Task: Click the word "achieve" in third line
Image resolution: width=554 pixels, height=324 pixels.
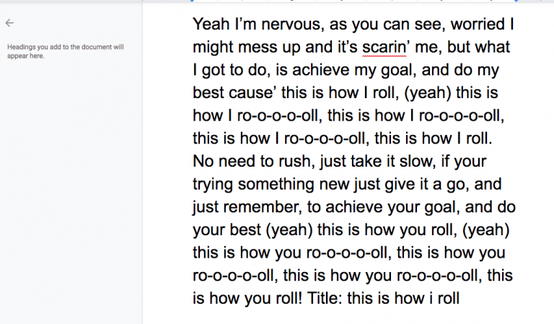Action: coord(321,69)
